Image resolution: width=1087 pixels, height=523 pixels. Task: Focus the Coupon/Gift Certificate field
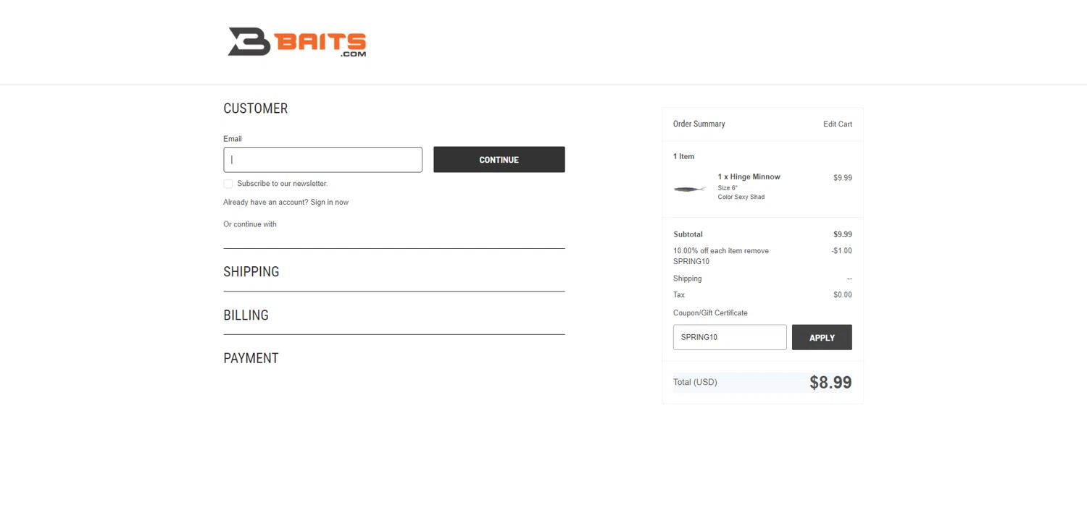click(730, 337)
